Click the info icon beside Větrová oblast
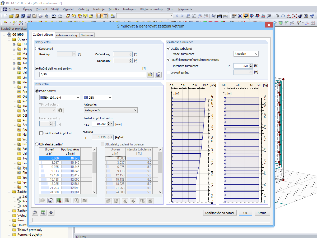This screenshot has width=317, height=238. click(x=60, y=110)
